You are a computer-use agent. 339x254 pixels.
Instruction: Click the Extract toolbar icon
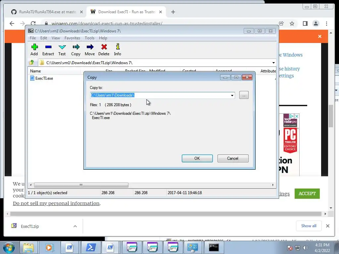(48, 50)
